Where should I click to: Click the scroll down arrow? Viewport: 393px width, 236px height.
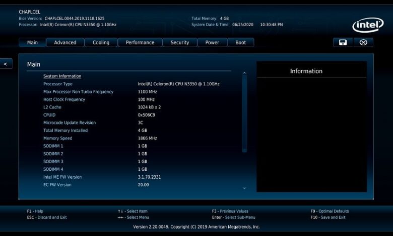tap(244, 188)
